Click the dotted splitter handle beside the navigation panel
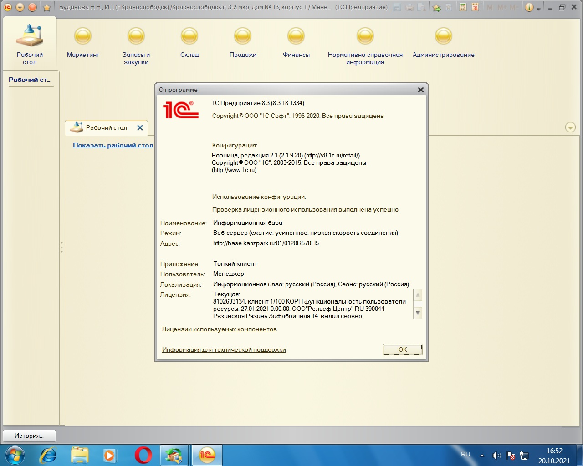This screenshot has width=583, height=466. point(62,248)
